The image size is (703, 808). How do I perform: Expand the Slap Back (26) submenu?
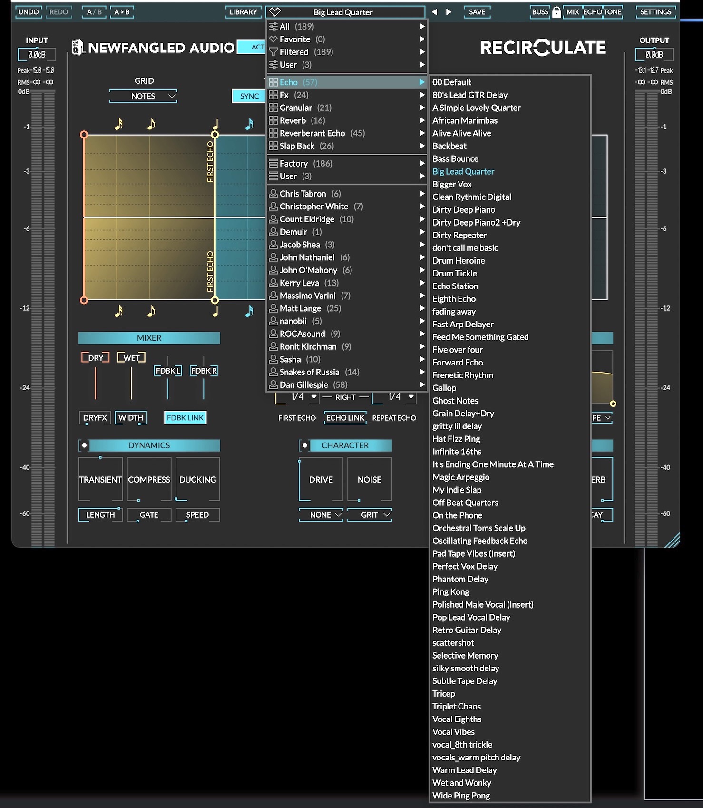pyautogui.click(x=347, y=146)
